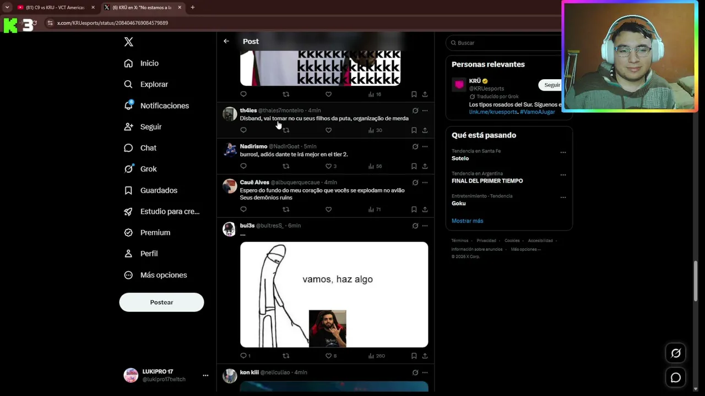Screen dimensions: 705x396
Task: Open LUKIPRO 17 account menu dots
Action: (x=205, y=376)
